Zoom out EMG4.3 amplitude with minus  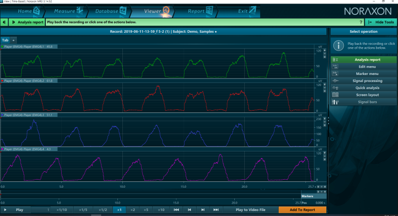click(x=325, y=122)
